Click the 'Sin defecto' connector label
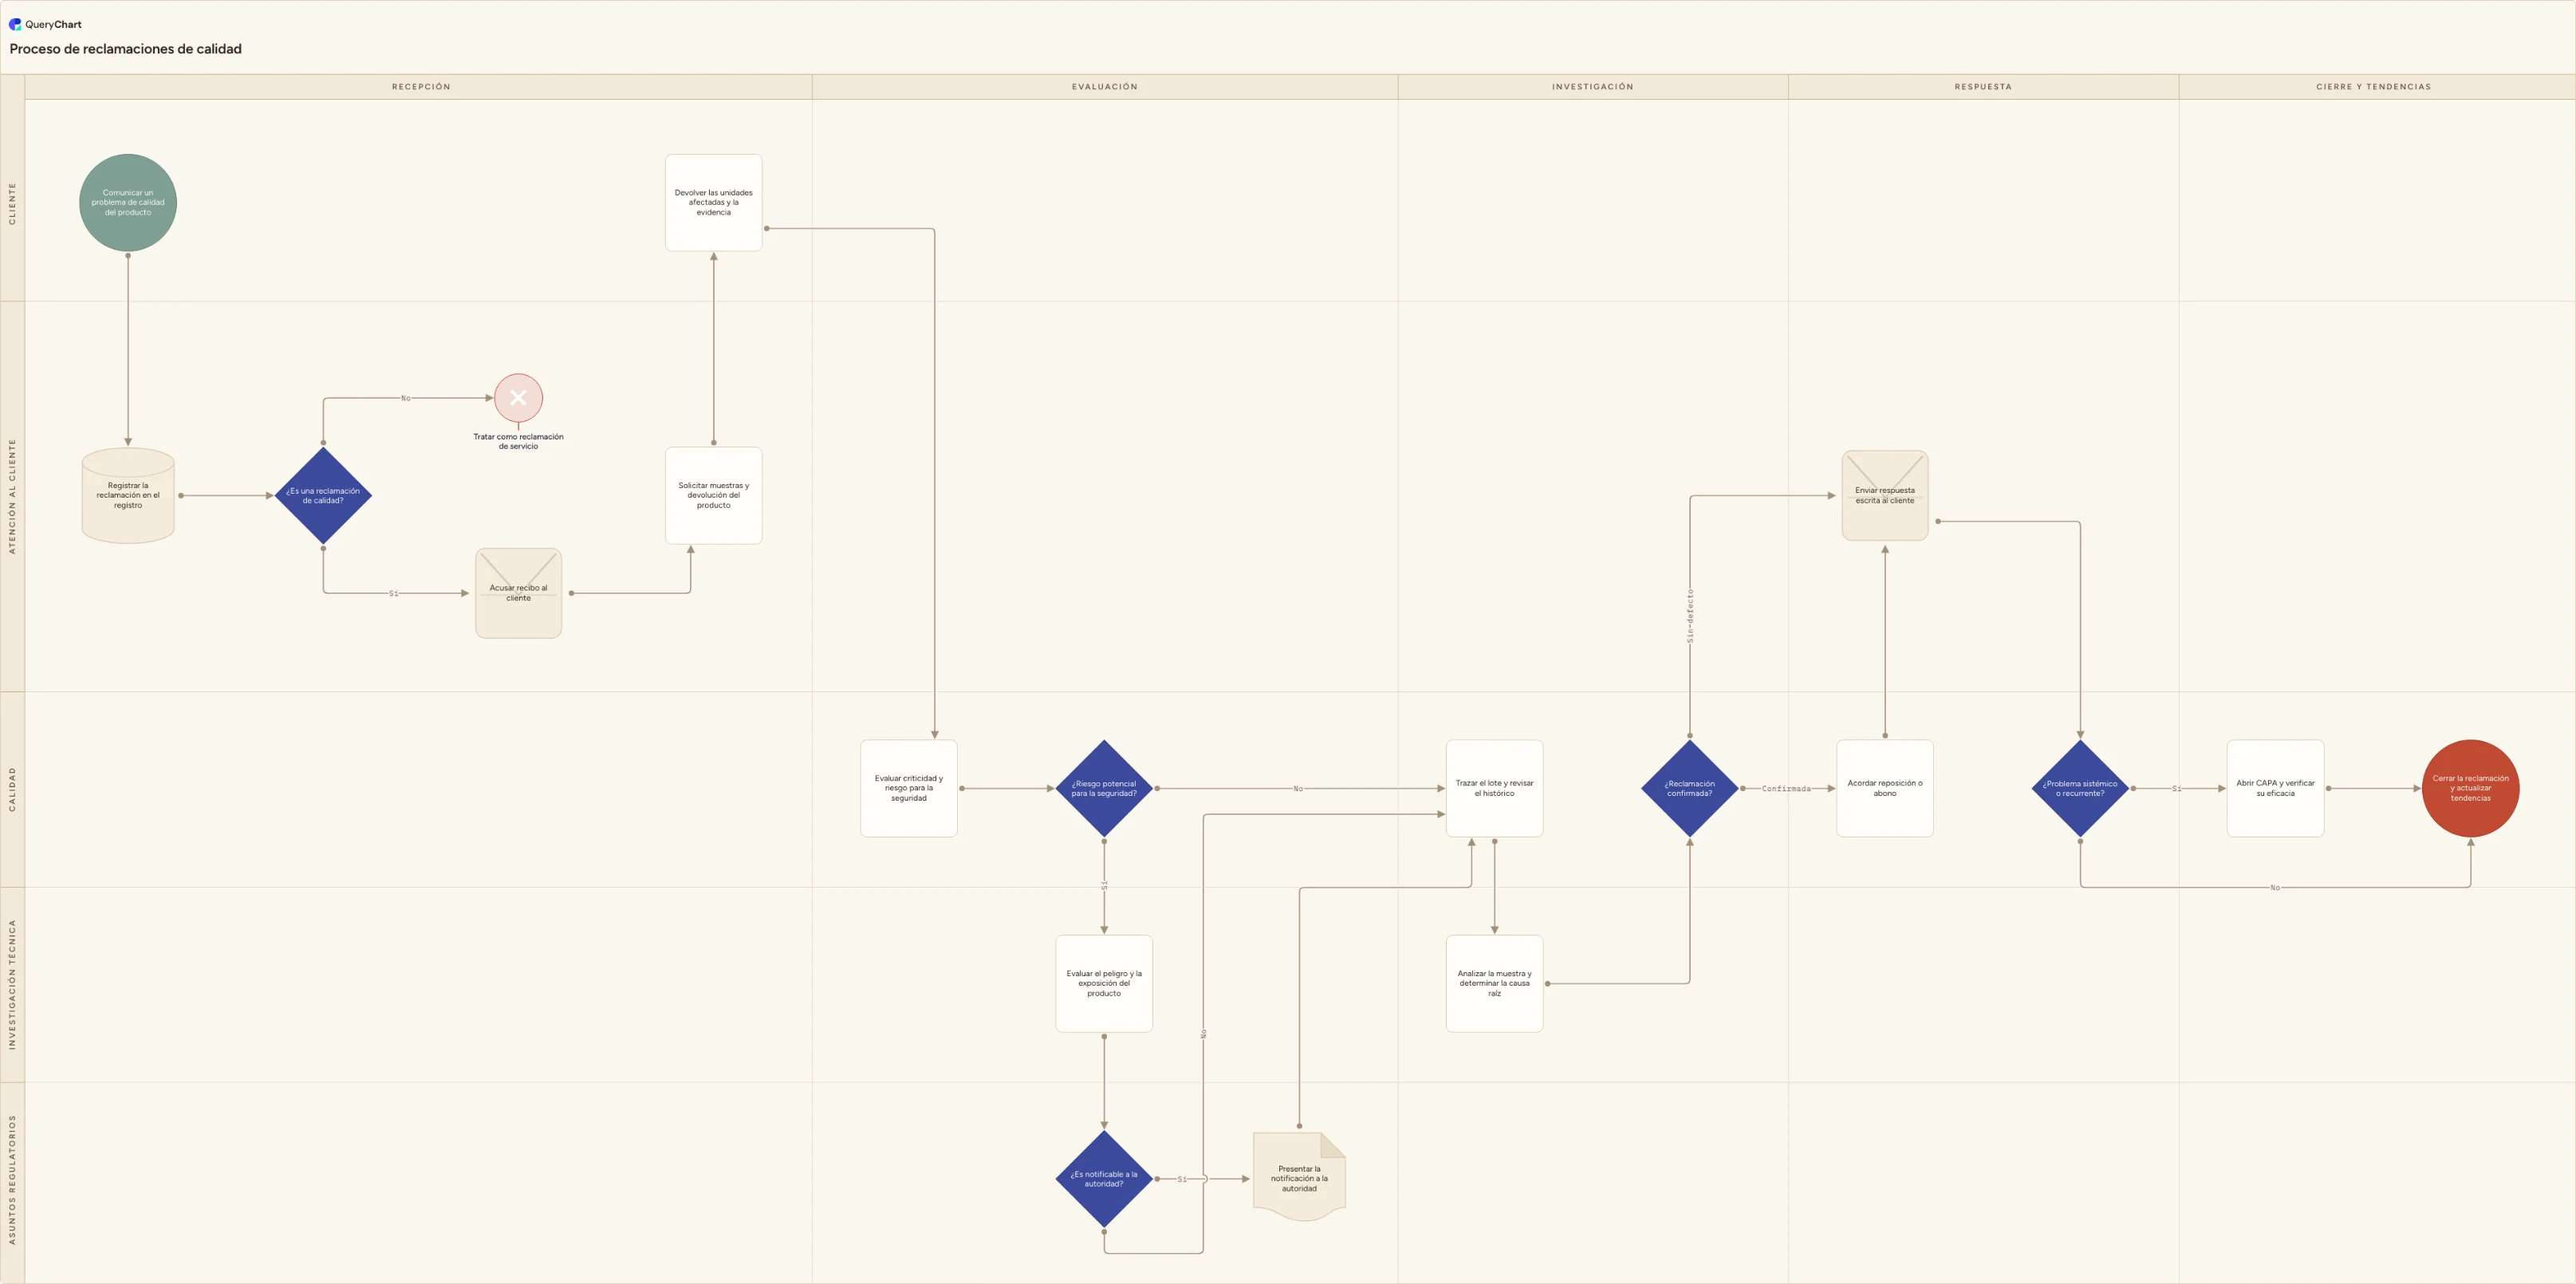This screenshot has height=1284, width=2576. click(1690, 615)
